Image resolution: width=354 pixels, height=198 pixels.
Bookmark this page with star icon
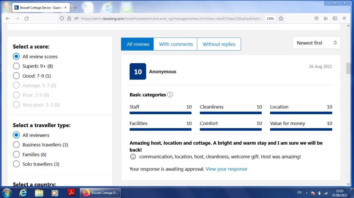click(281, 19)
